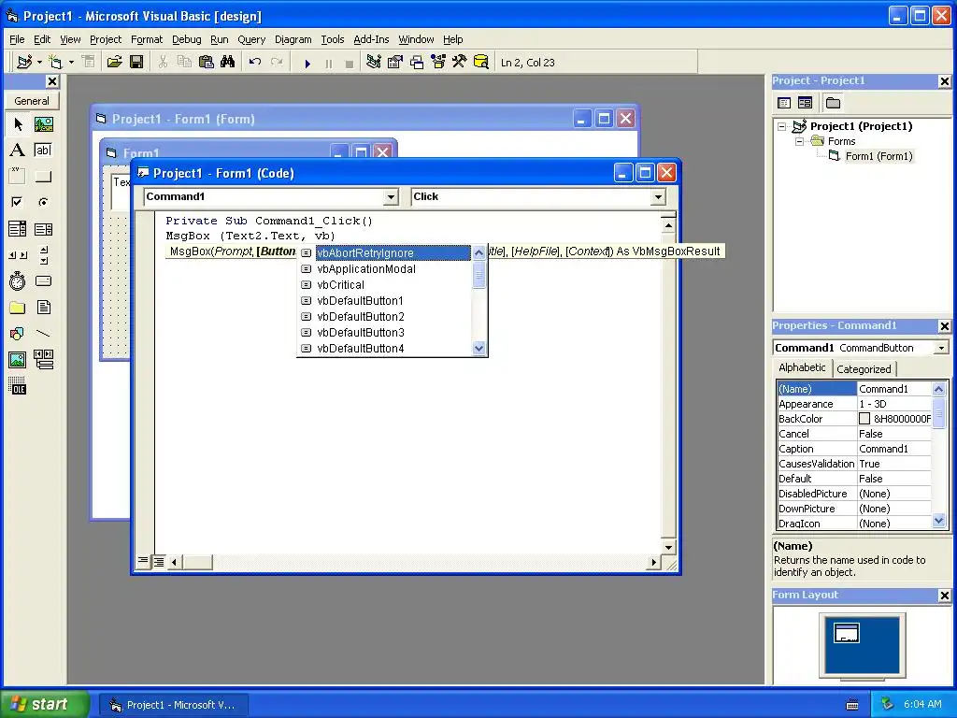Screen dimensions: 957x718
Task: Select the Pointer tool in the toolbox
Action: (x=18, y=124)
